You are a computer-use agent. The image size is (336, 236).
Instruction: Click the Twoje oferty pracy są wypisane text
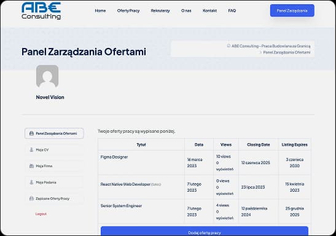point(136,131)
